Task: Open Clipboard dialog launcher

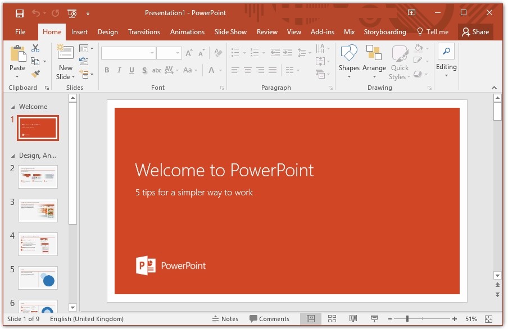Action: click(x=47, y=88)
